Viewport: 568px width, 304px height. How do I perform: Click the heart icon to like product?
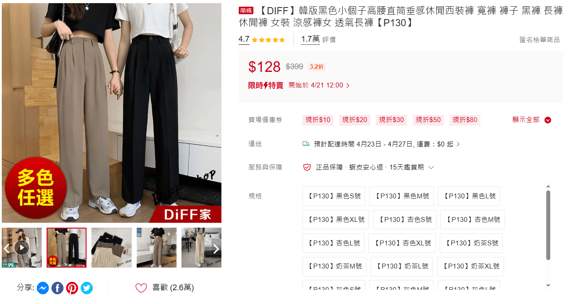pyautogui.click(x=141, y=288)
